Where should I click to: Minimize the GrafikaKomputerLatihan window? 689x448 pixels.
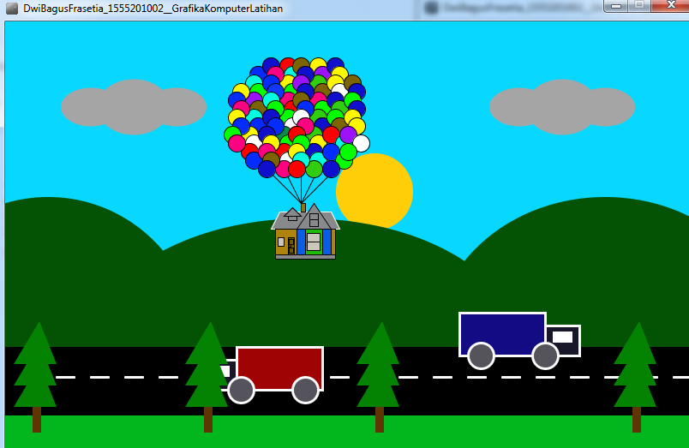click(x=616, y=6)
